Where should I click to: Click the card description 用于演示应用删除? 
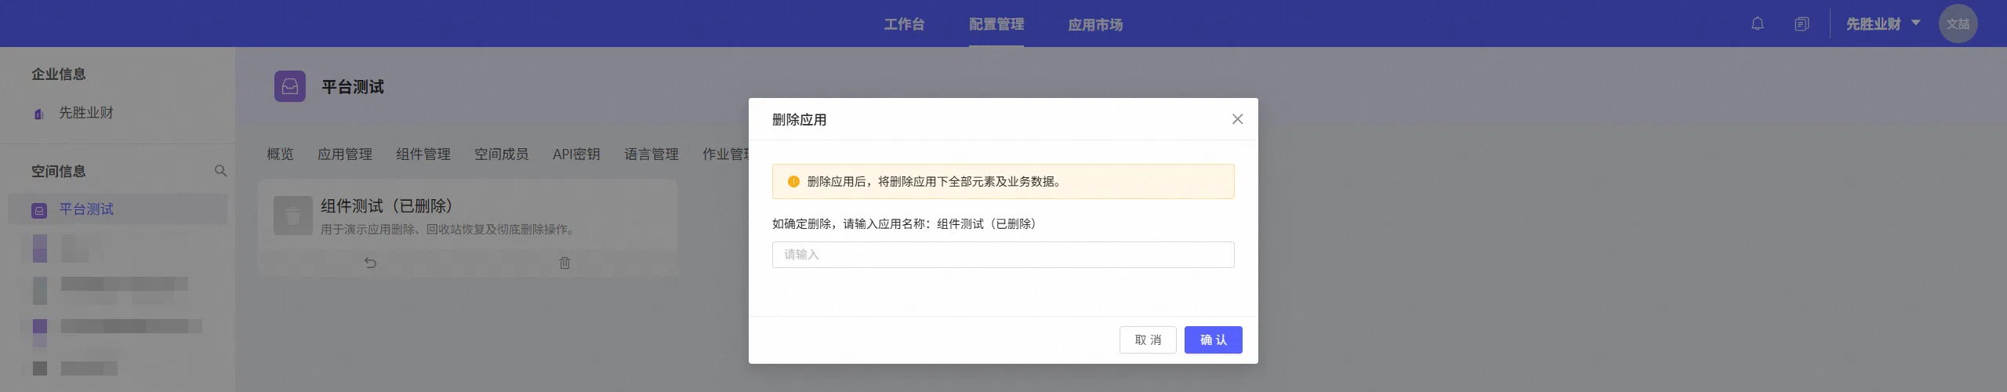click(448, 230)
